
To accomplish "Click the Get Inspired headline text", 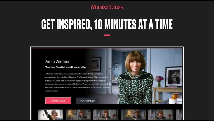I will point(107,24).
